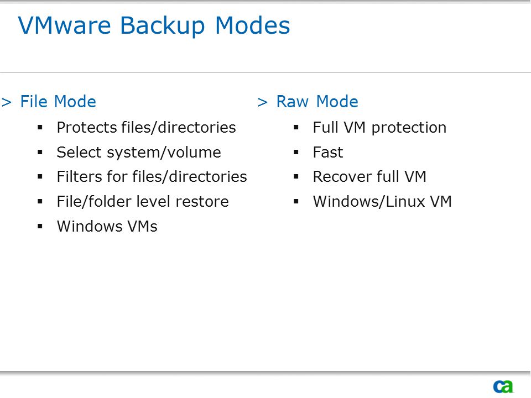This screenshot has width=531, height=398.
Task: Click the File/folder level restore line
Action: [x=143, y=201]
